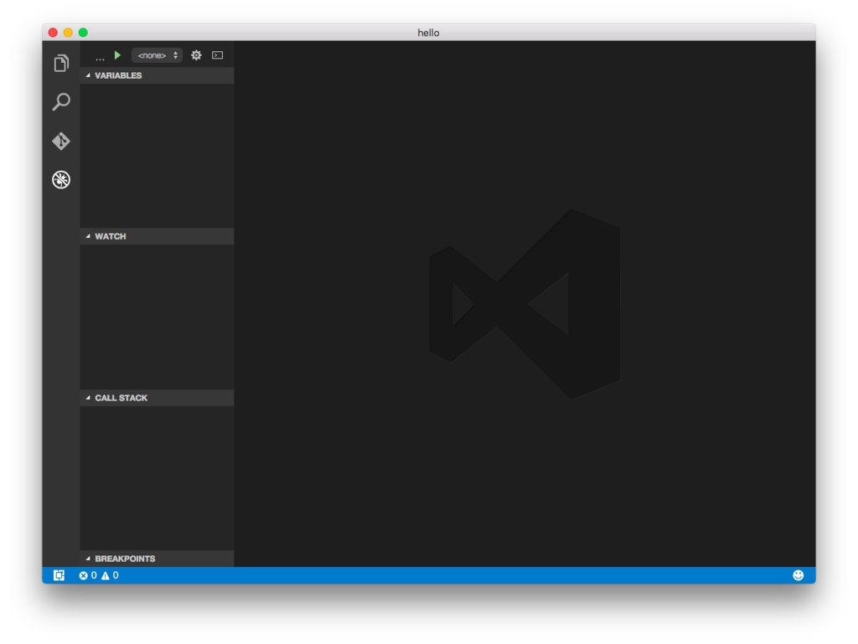Screen dimensions: 858x644
Task: Open the Git source control view
Action: point(61,141)
